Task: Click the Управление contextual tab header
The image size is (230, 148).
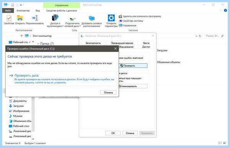Action: pyautogui.click(x=62, y=5)
